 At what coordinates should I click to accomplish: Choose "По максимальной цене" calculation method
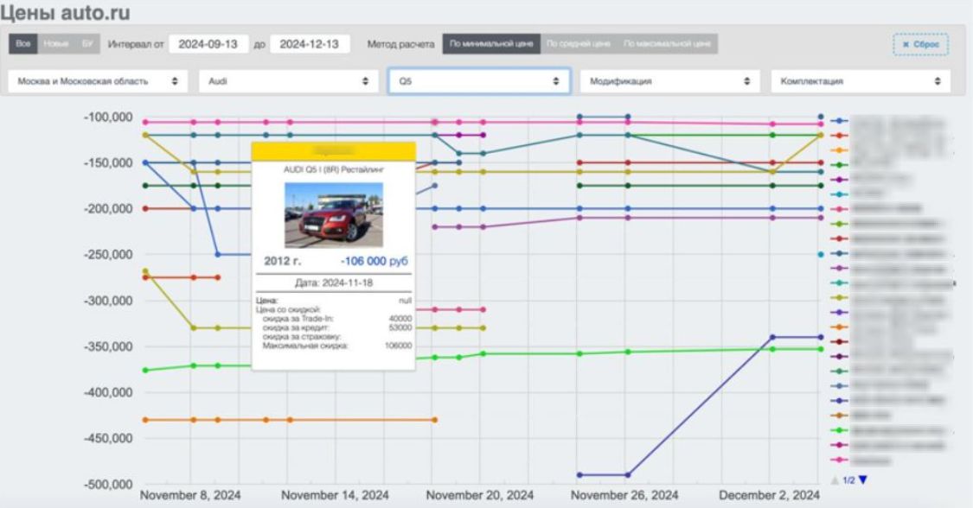point(667,44)
